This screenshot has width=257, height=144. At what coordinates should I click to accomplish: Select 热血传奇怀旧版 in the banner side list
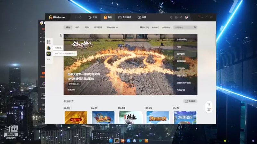[184, 83]
